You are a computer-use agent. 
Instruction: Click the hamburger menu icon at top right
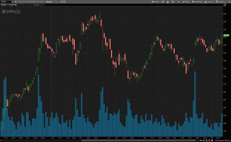pos(229,2)
